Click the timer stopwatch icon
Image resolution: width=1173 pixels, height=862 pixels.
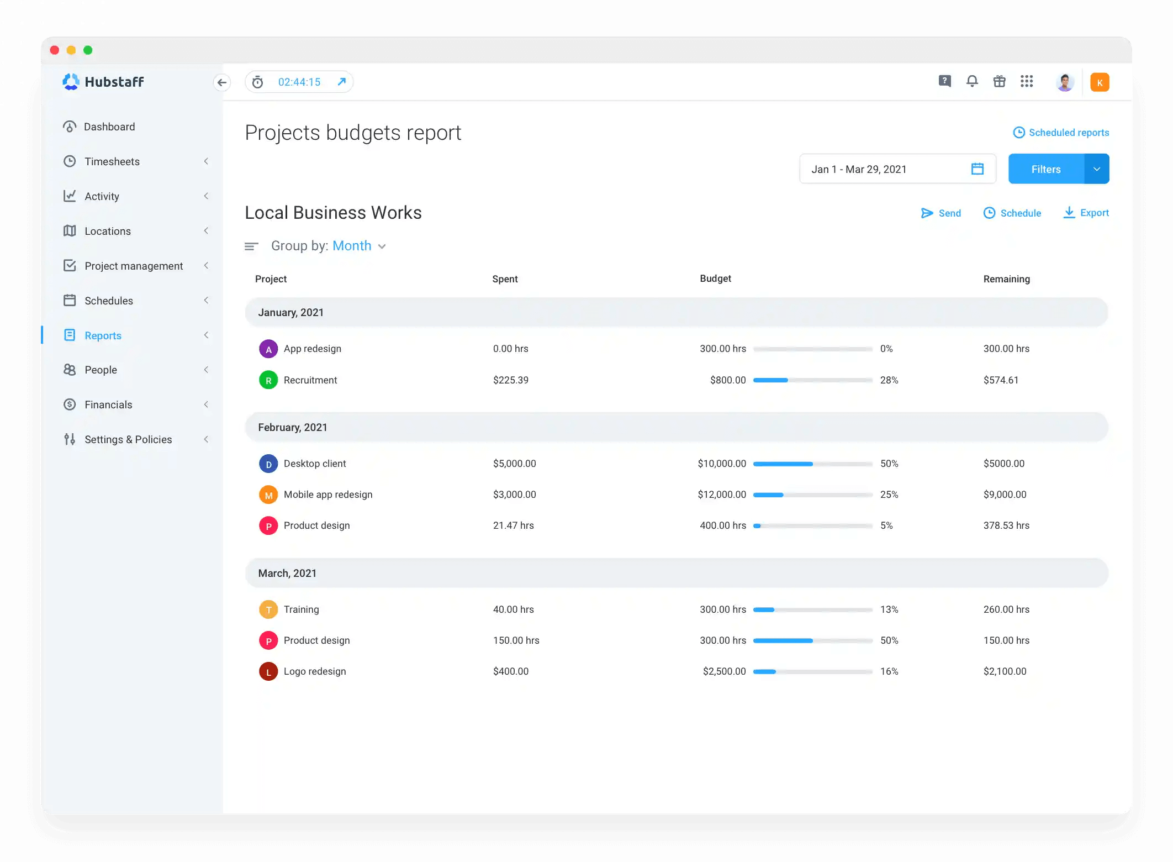pyautogui.click(x=257, y=81)
